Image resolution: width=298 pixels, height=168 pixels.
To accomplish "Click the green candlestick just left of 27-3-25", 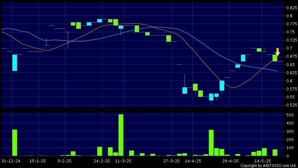I will tap(169, 38).
